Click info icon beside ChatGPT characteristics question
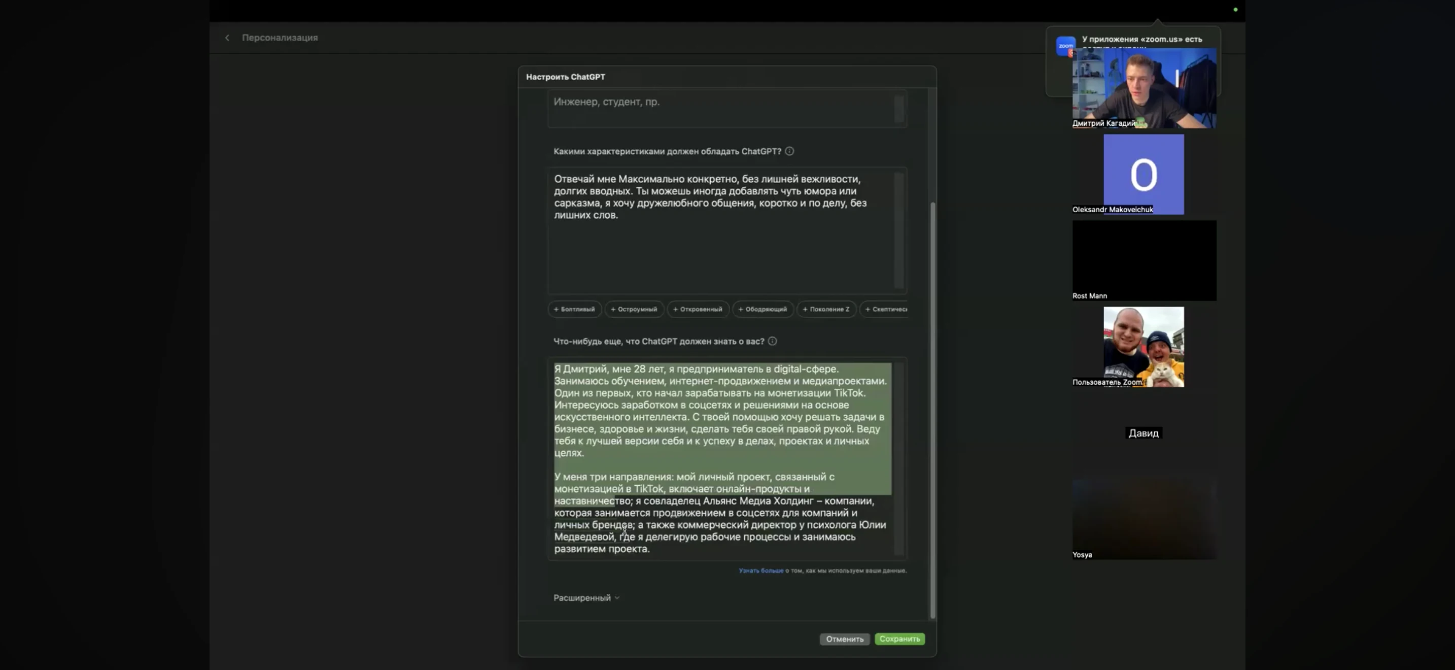This screenshot has width=1455, height=670. pos(789,151)
